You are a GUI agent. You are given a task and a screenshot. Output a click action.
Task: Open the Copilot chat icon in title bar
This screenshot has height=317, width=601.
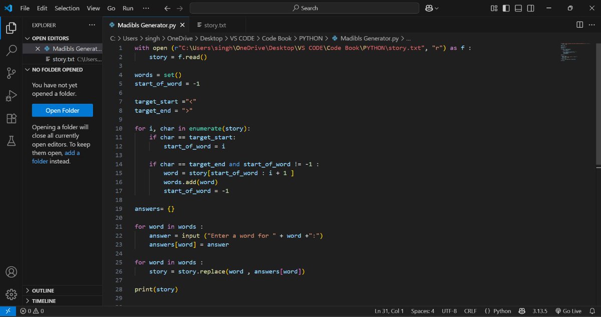(x=429, y=8)
